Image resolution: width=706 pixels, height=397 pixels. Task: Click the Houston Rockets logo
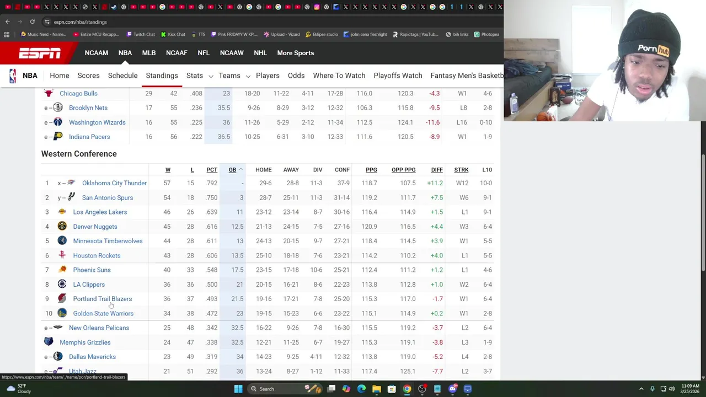tap(62, 255)
